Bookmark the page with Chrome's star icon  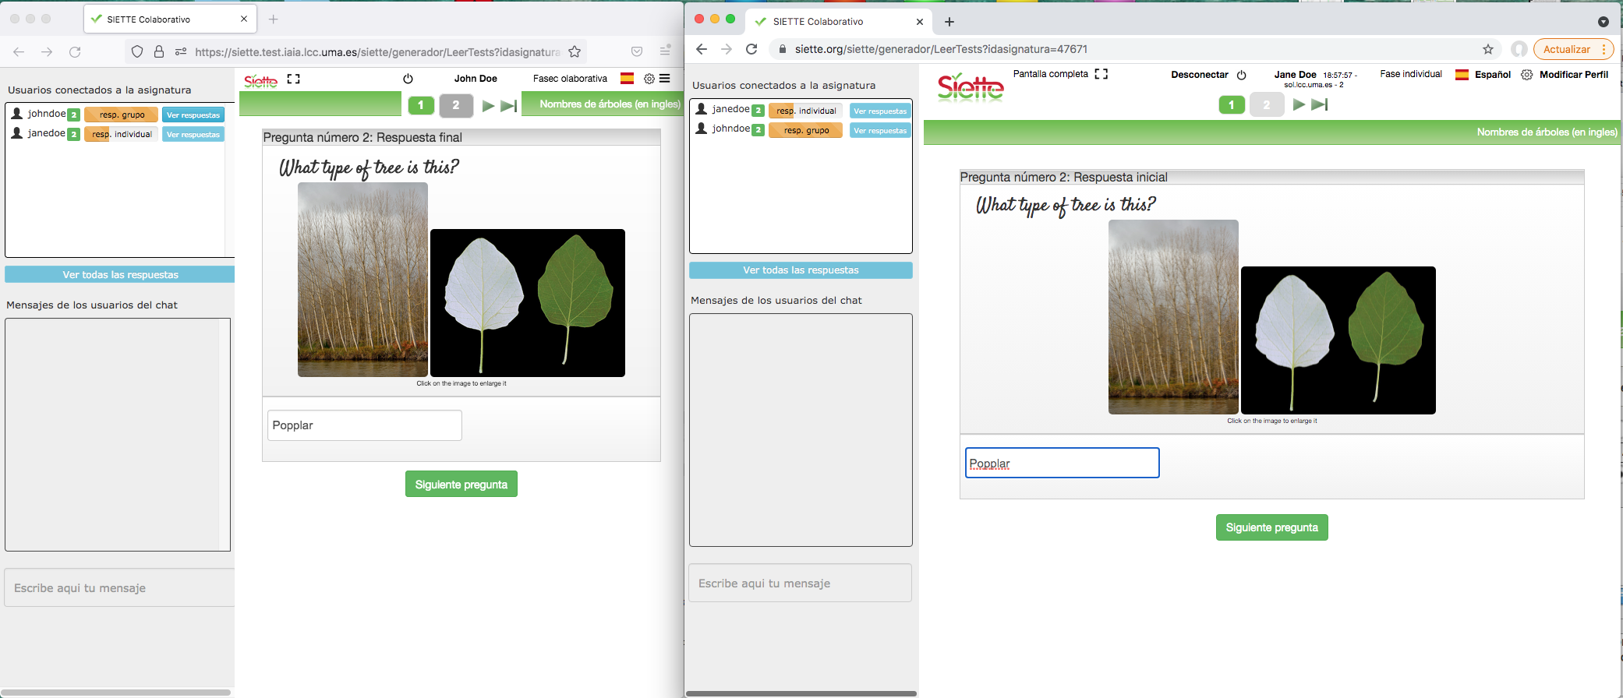click(1487, 49)
